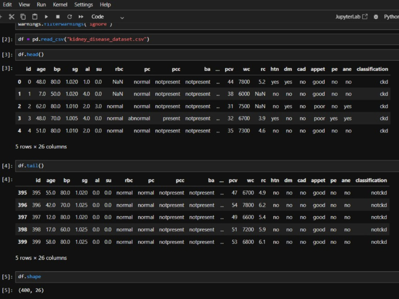Restart the kernel
The height and width of the screenshot is (299, 399).
pyautogui.click(x=69, y=17)
